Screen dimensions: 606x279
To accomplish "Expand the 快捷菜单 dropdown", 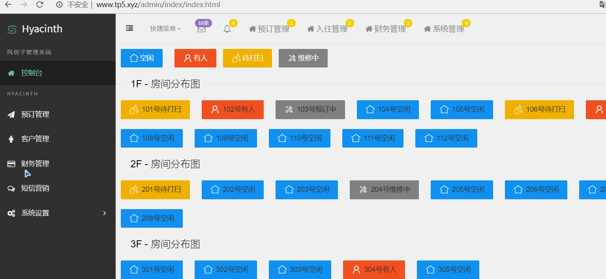I will (x=165, y=29).
